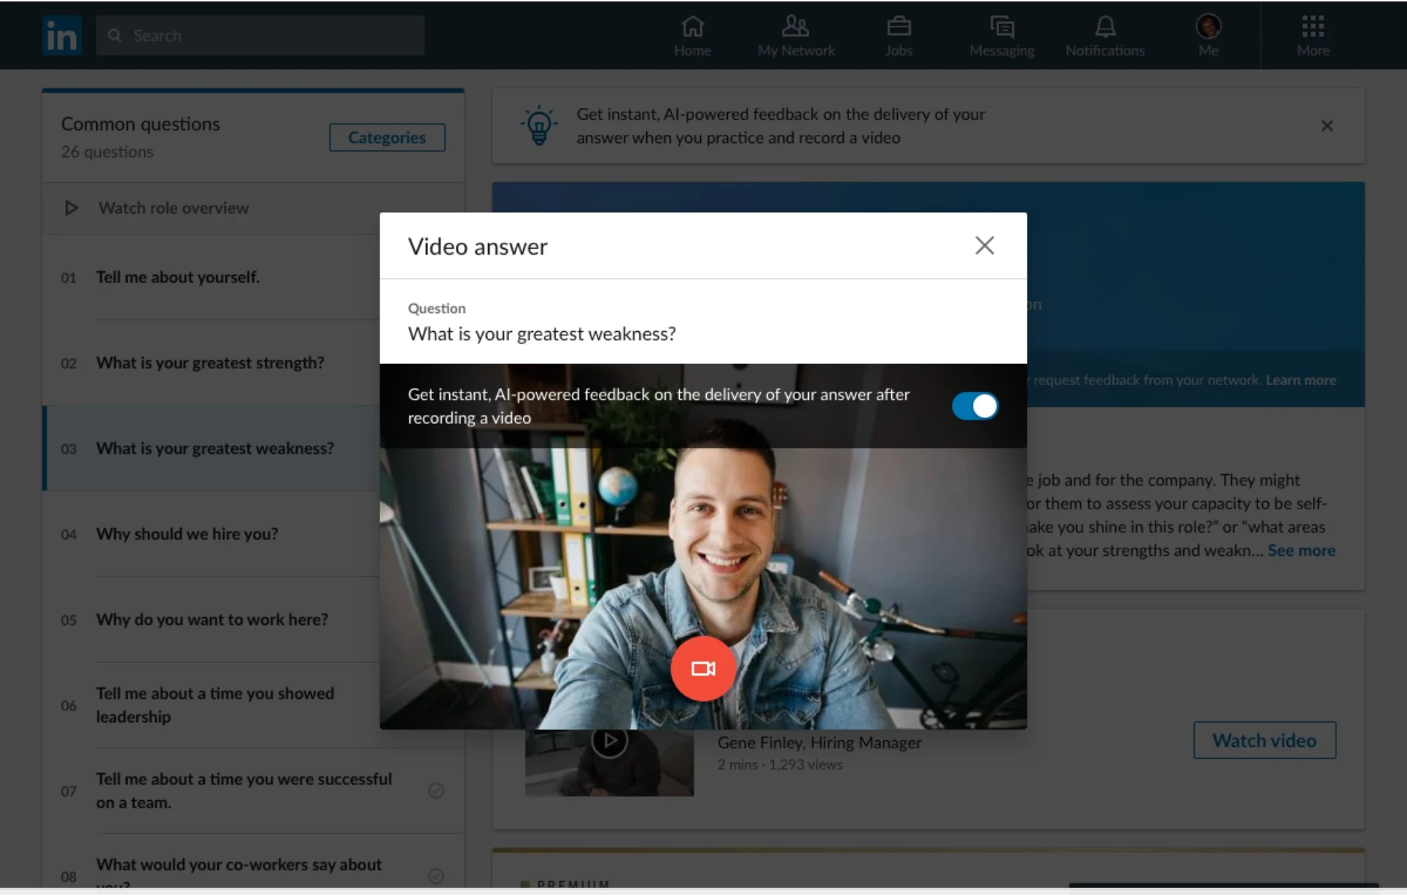Click the checkmark icon on question 08
This screenshot has width=1407, height=895.
(x=436, y=876)
